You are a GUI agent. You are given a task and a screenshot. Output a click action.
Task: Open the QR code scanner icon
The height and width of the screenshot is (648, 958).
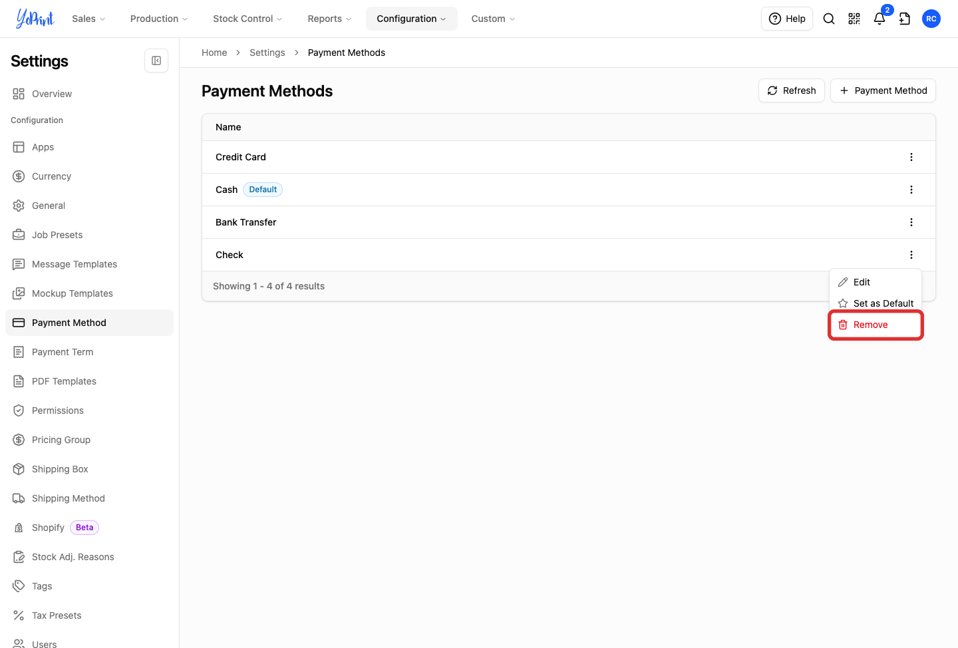(854, 19)
